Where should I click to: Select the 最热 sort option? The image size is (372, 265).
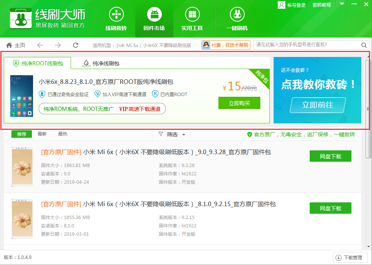coord(63,134)
